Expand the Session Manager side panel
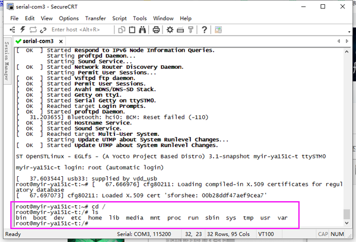The height and width of the screenshot is (242, 356). click(7, 61)
